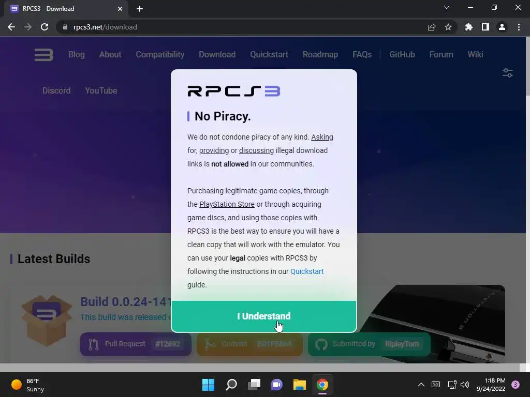The height and width of the screenshot is (397, 530).
Task: Open the Discord nav link
Action: (x=56, y=90)
